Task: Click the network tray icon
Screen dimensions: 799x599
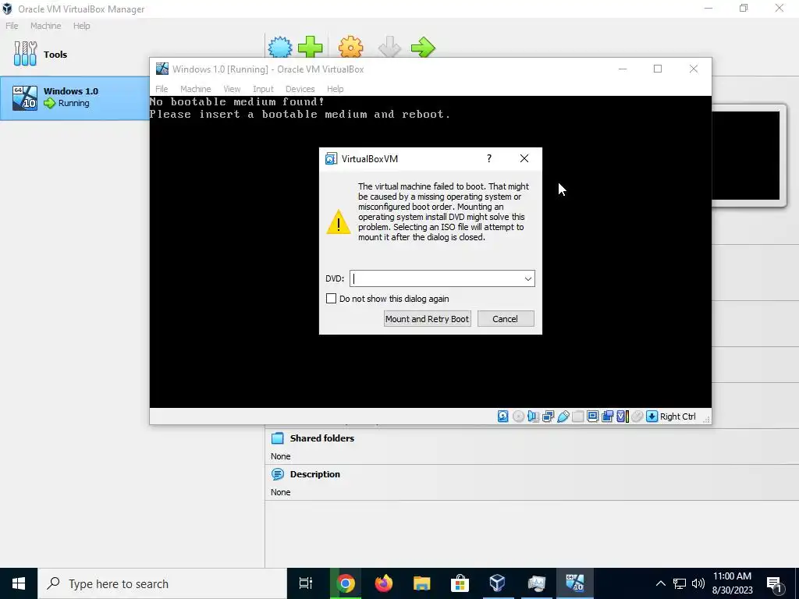Action: pyautogui.click(x=680, y=583)
